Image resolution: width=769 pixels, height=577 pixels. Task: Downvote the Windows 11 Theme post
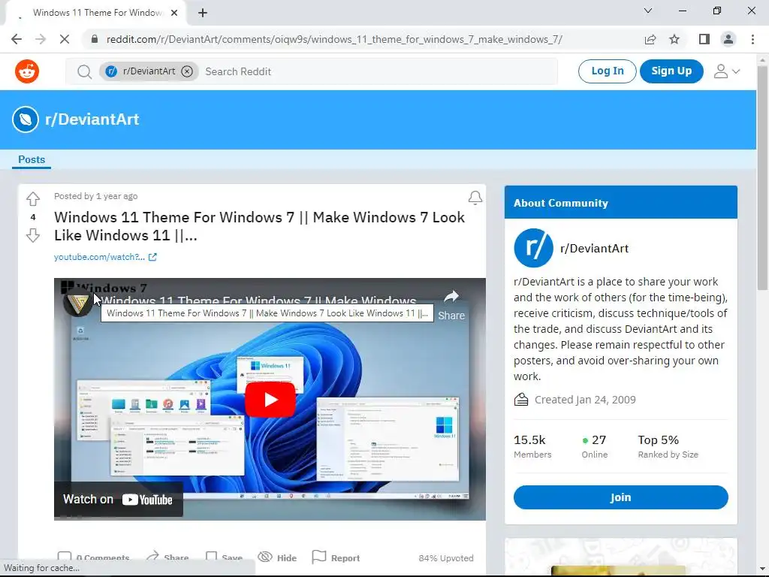pyautogui.click(x=33, y=235)
